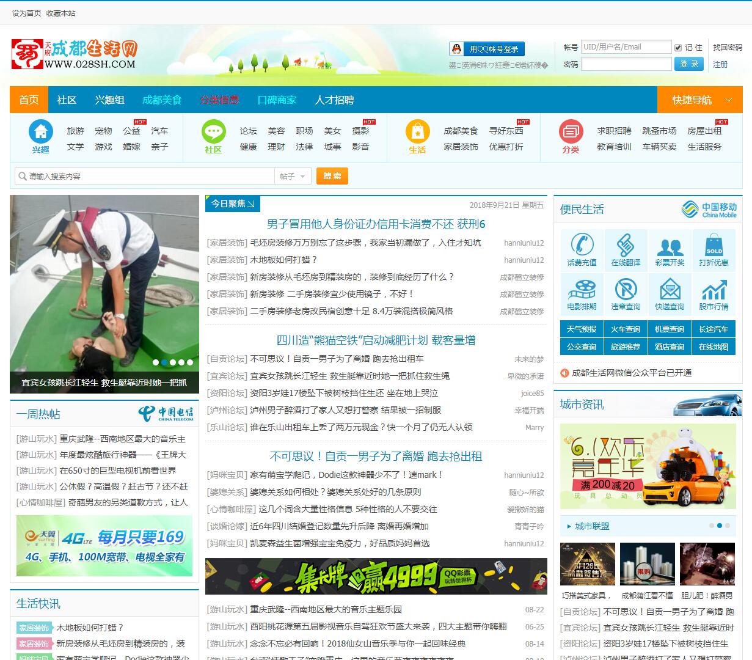Open the 男子冒用他人身份证 headline
Image resolution: width=752 pixels, height=660 pixels.
point(376,224)
